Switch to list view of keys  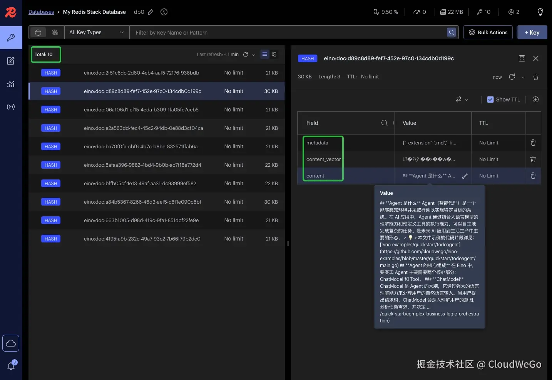265,55
